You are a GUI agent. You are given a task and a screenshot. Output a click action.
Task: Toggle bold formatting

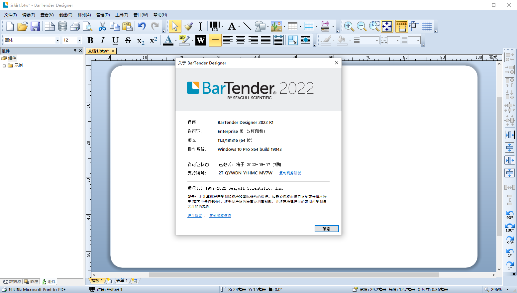[90, 40]
